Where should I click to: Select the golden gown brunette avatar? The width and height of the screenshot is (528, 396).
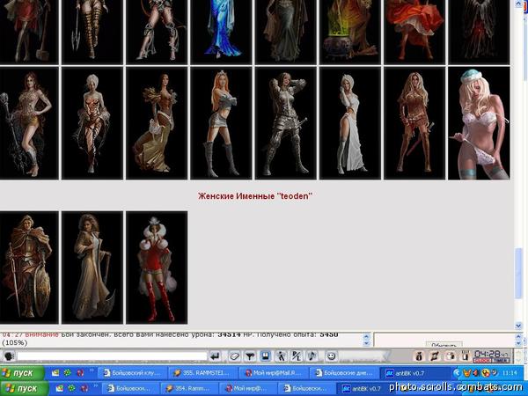tap(157, 123)
